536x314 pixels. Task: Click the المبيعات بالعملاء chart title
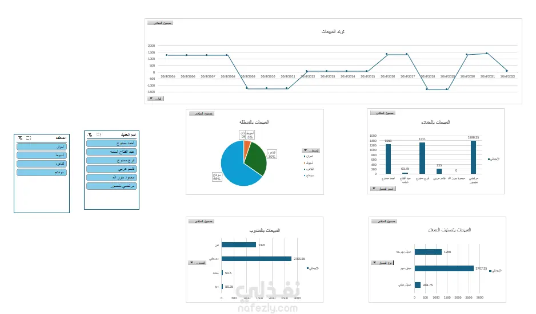coord(435,122)
